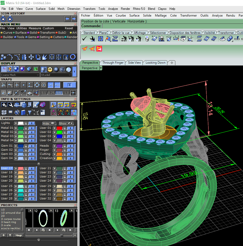Toggle User 01 layer visibility switch
Image resolution: width=243 pixels, height=246 pixels.
pyautogui.click(x=70, y=128)
